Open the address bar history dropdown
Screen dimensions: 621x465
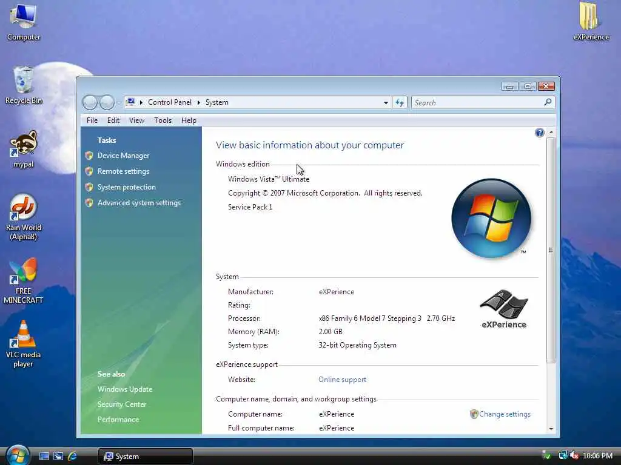click(385, 103)
